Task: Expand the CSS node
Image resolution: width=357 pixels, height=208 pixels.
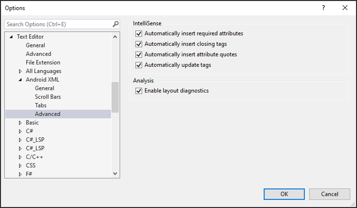Action: click(x=20, y=166)
